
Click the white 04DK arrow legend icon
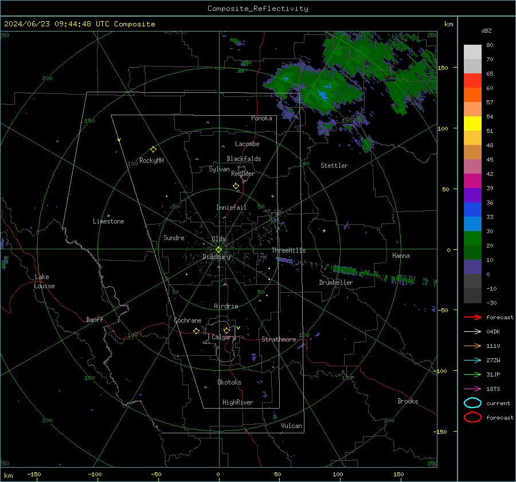pos(472,332)
